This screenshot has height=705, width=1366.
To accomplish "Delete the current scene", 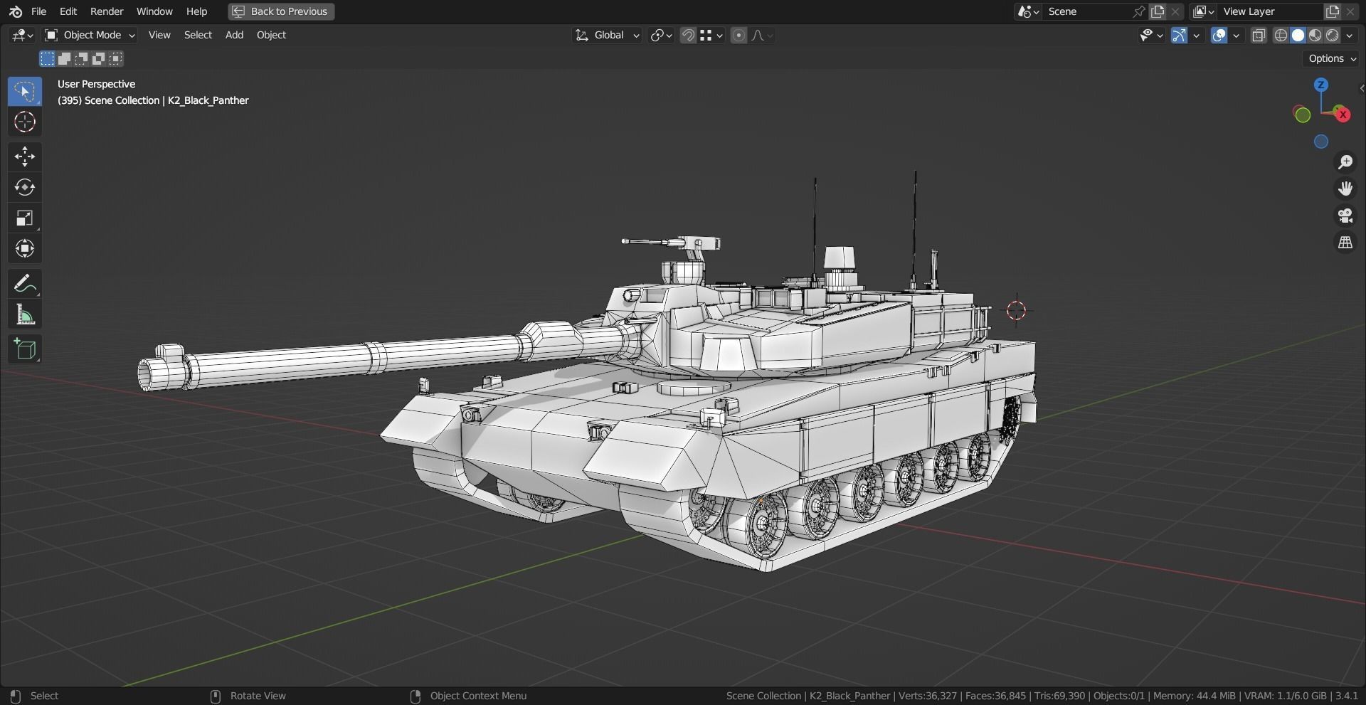I will click(1176, 11).
